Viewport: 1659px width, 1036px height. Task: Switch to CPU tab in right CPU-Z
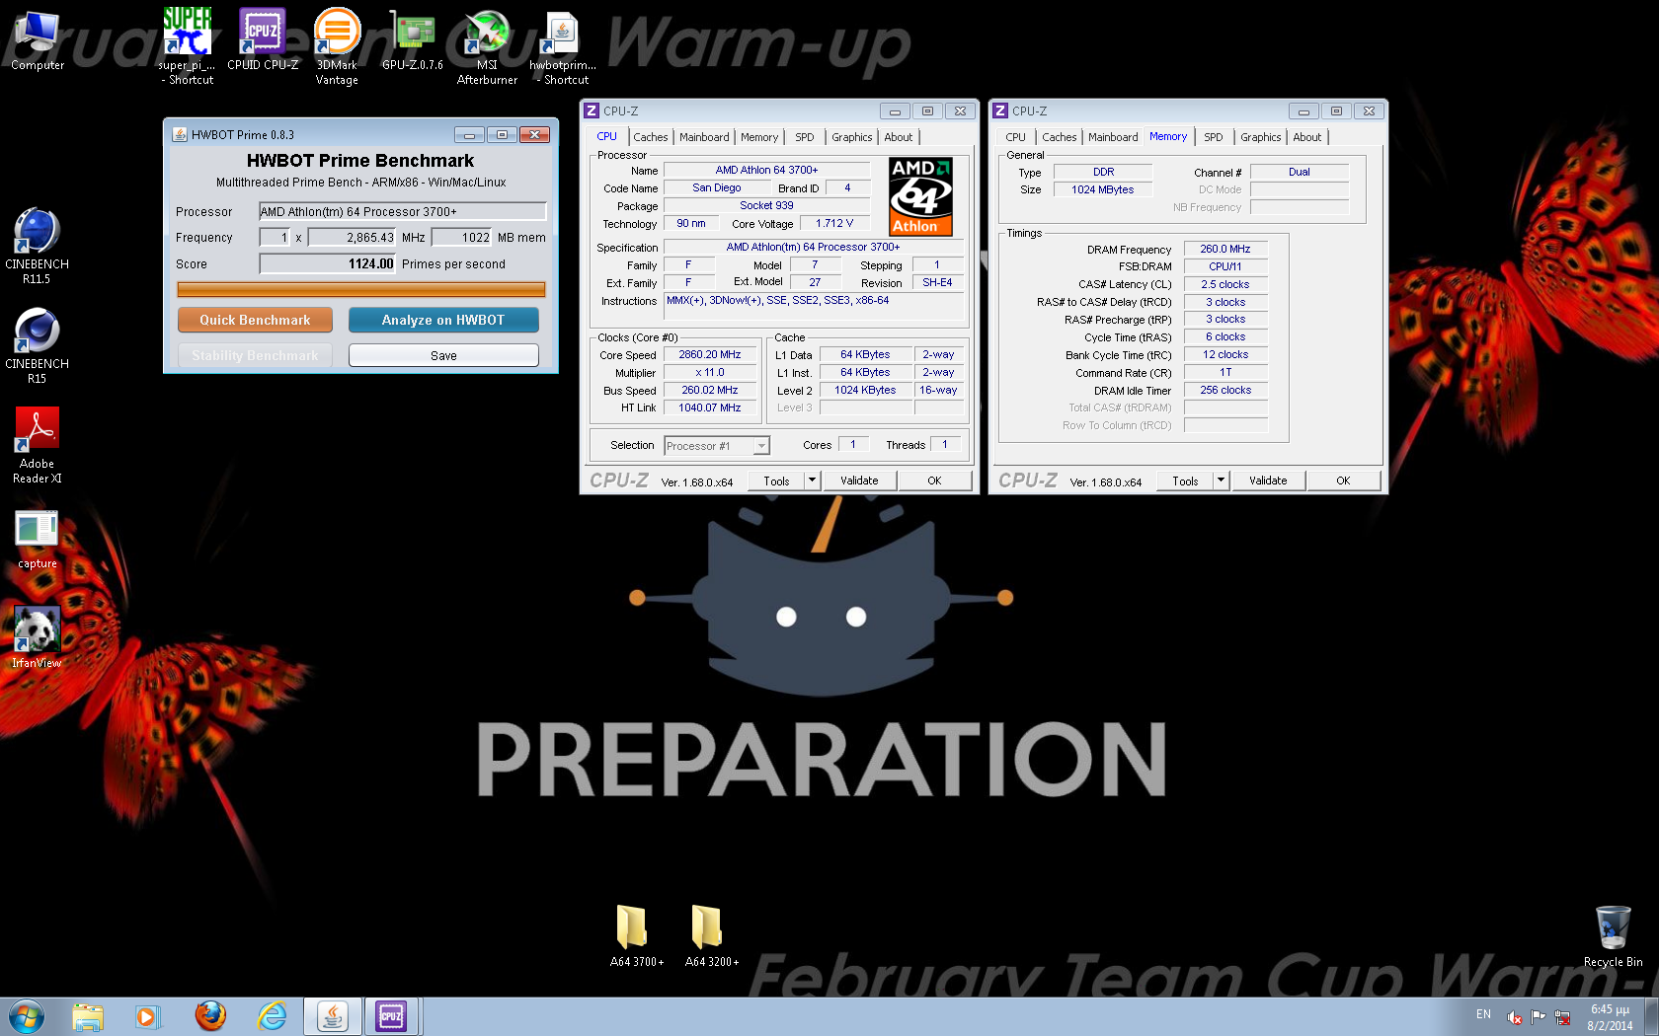click(x=1015, y=137)
